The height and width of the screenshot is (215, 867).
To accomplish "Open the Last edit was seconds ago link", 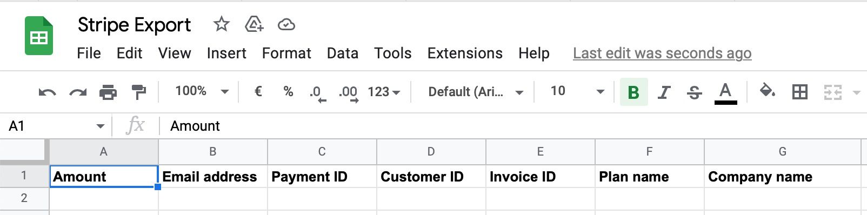I will pos(662,53).
